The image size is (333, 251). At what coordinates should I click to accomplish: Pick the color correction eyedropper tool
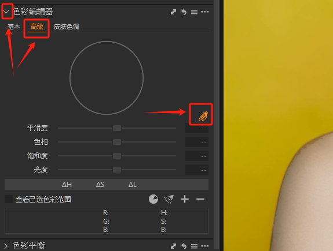(203, 116)
